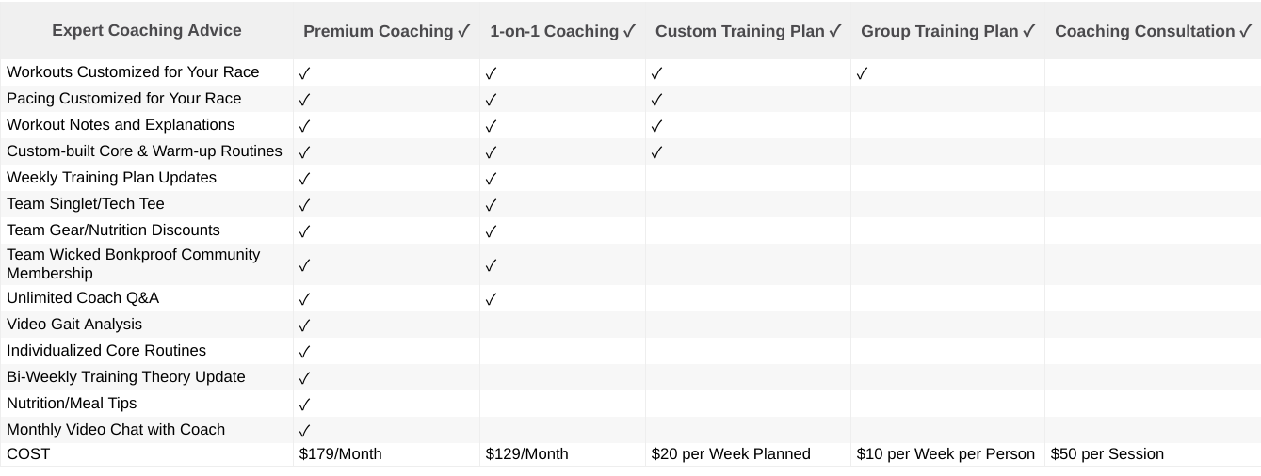
Task: Click the Coaching Consultation column title
Action: [1145, 31]
